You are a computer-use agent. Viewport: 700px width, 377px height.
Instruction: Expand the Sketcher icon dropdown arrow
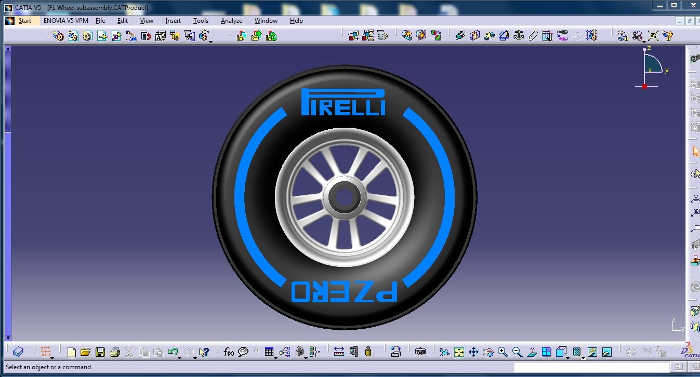coord(52,358)
